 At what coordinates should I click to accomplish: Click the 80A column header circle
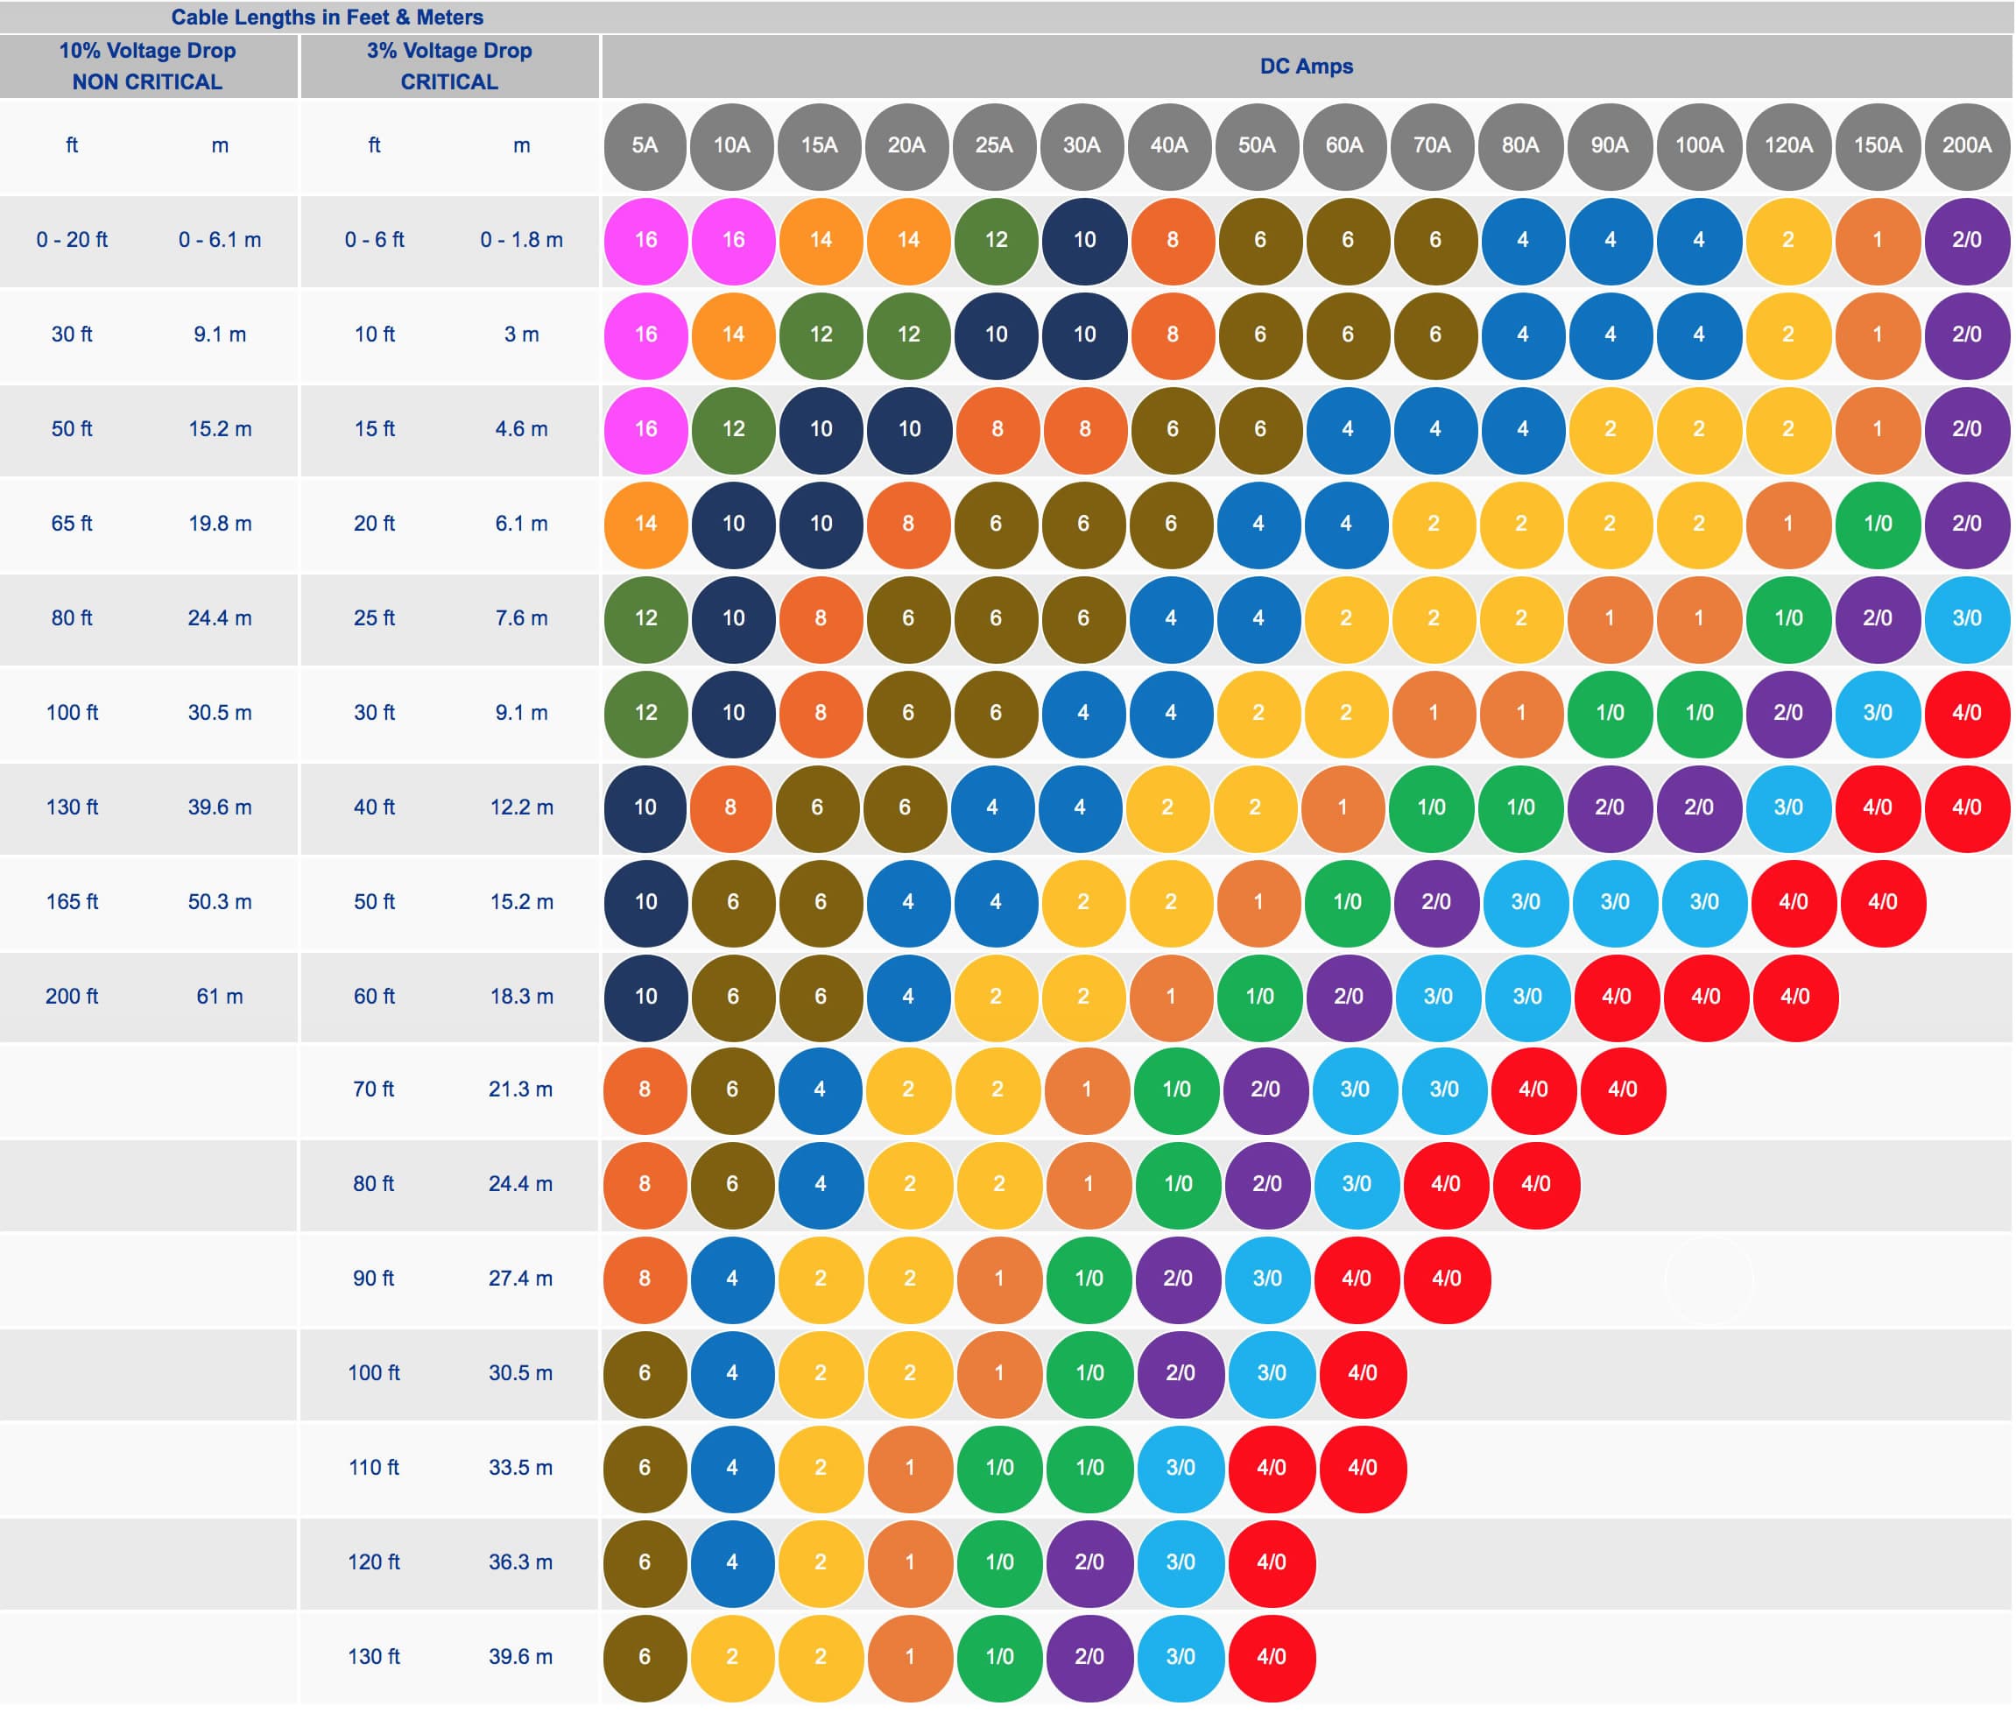point(1522,145)
